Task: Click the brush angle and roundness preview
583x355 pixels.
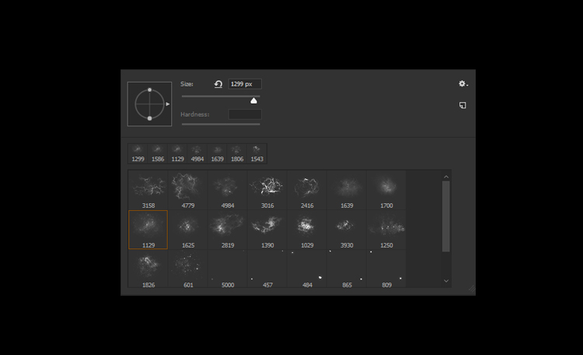Action: point(149,104)
